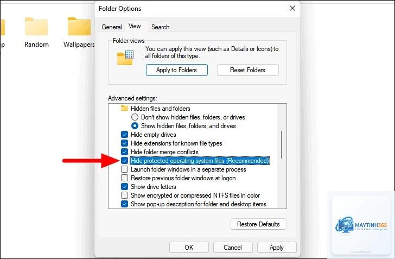The height and width of the screenshot is (259, 395).
Task: Uncheck Hide protected operating system files
Action: 124,160
